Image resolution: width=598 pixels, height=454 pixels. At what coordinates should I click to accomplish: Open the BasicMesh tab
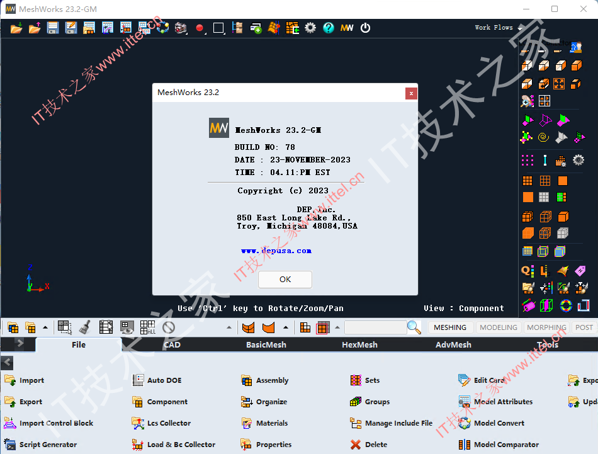(x=266, y=344)
